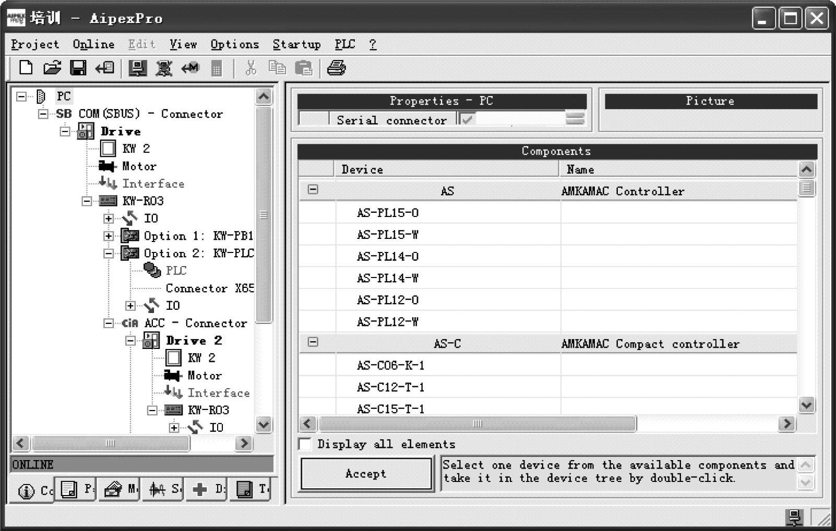
Task: Select the PC root node icon
Action: (x=41, y=96)
